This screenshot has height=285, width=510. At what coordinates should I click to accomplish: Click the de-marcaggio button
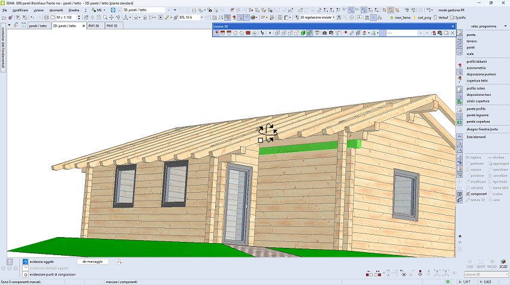pyautogui.click(x=92, y=262)
